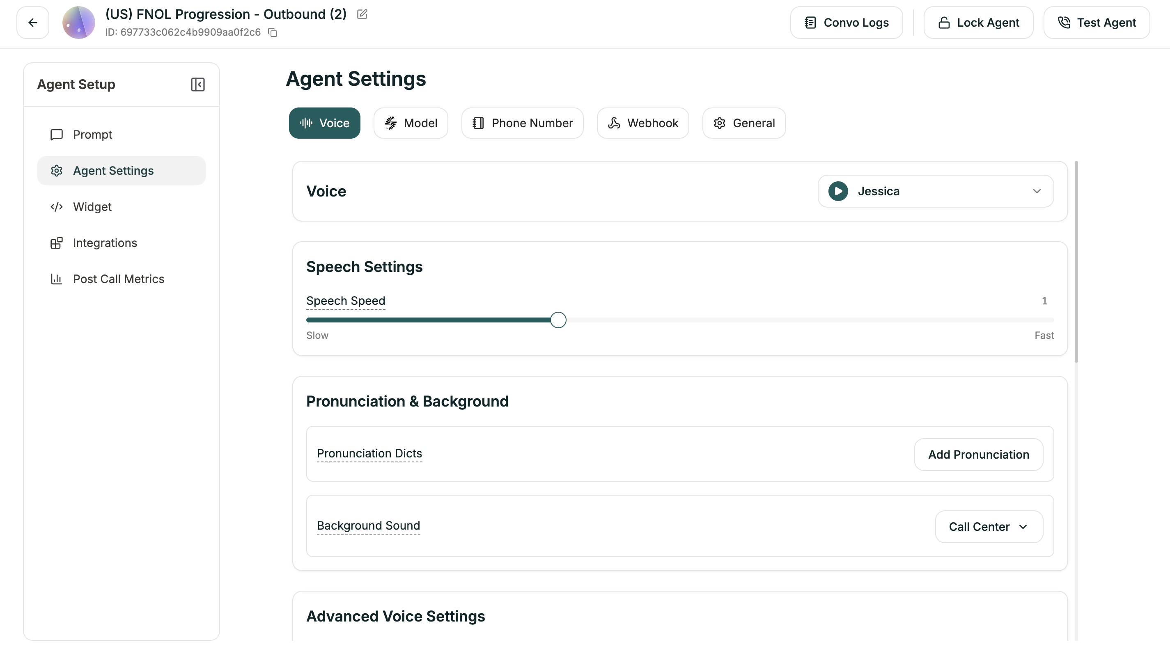Click the back arrow to leave agent
Viewport: 1170px width, 649px height.
coord(32,22)
